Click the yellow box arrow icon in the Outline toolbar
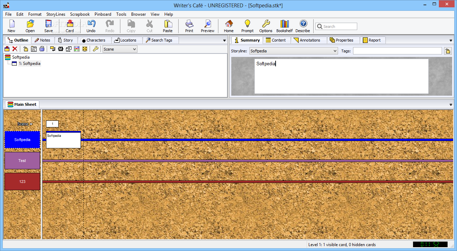 [x=53, y=49]
